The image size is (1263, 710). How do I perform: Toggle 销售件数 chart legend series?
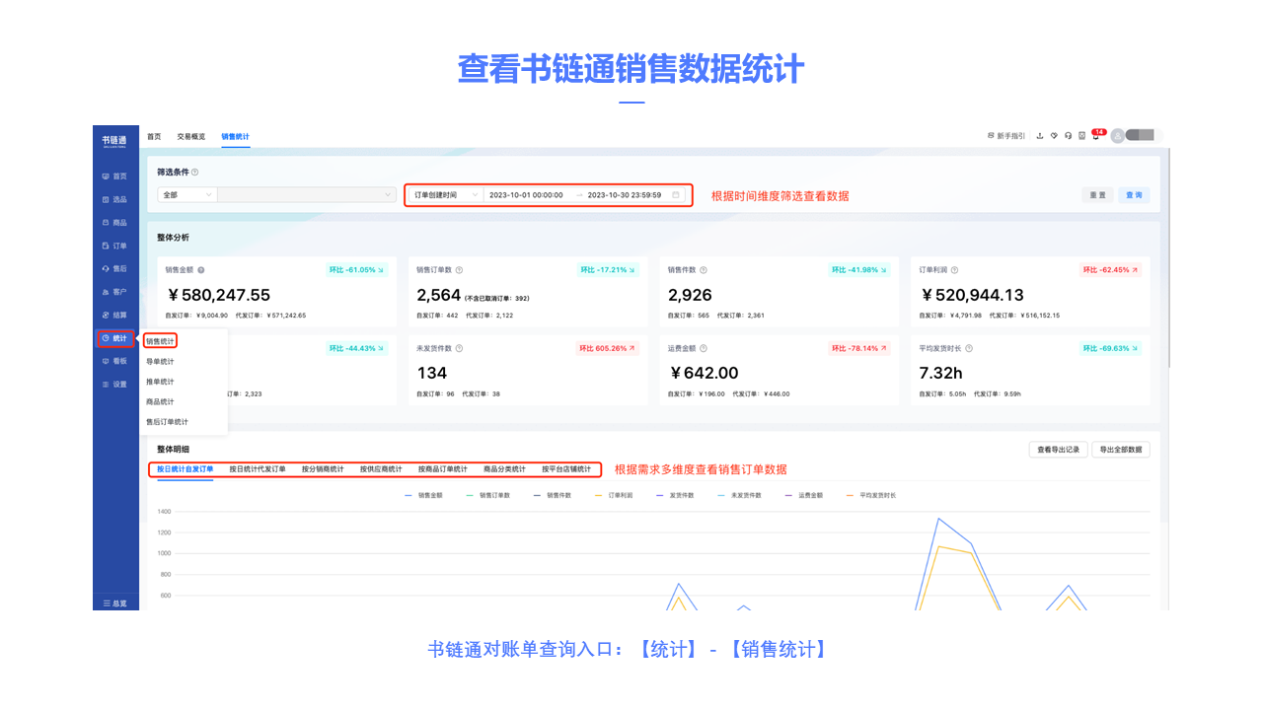(x=553, y=495)
